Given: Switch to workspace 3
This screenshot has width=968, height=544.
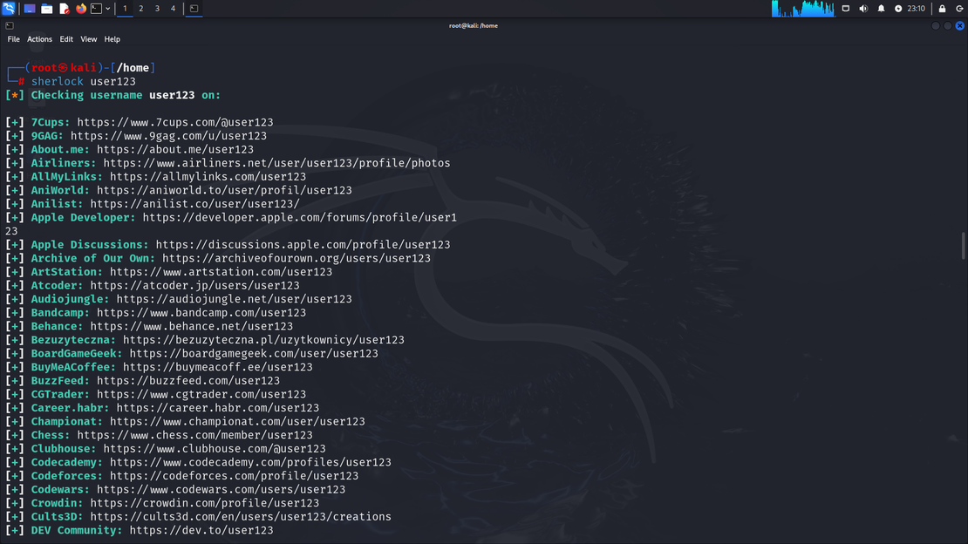Looking at the screenshot, I should point(157,8).
